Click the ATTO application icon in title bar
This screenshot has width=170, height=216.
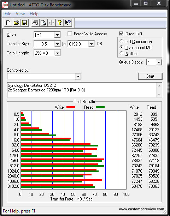pyautogui.click(x=5, y=5)
